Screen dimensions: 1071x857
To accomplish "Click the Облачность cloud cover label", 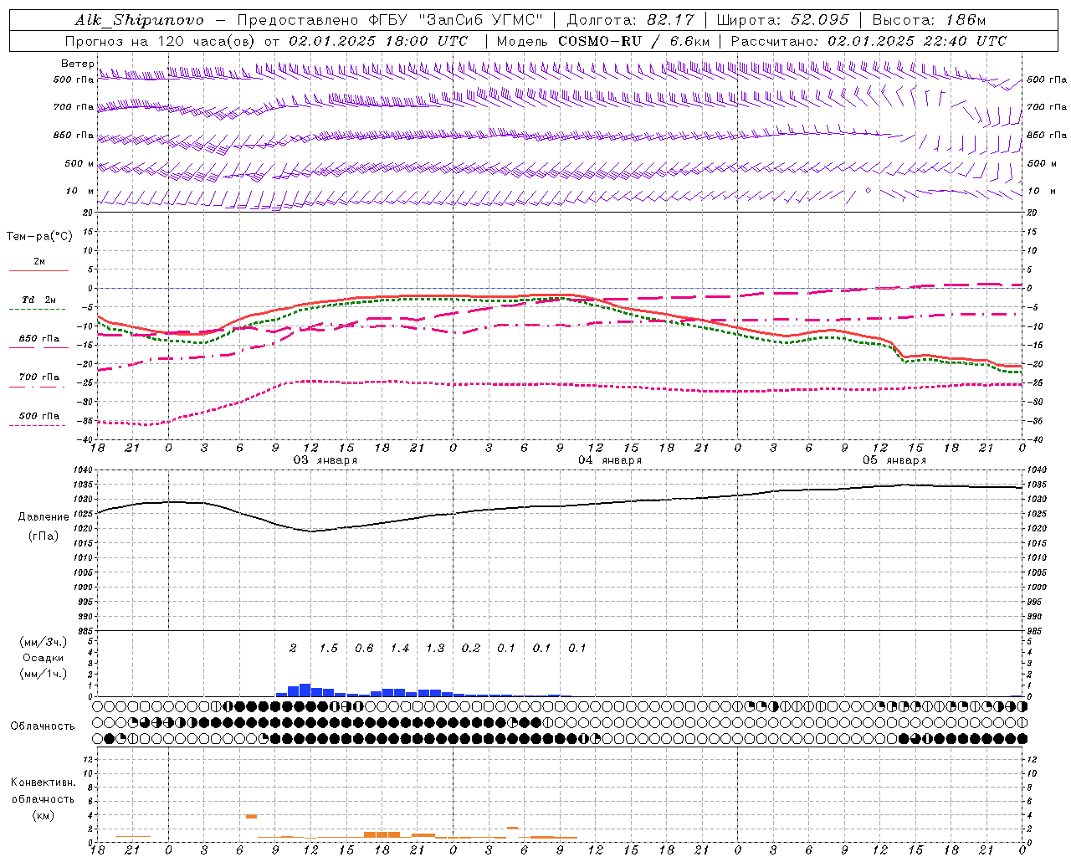I will [x=43, y=726].
